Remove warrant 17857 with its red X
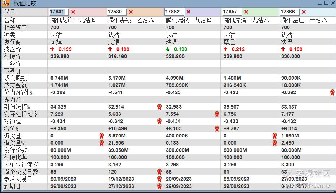The height and width of the screenshot is (193, 336). pyautogui.click(x=246, y=12)
